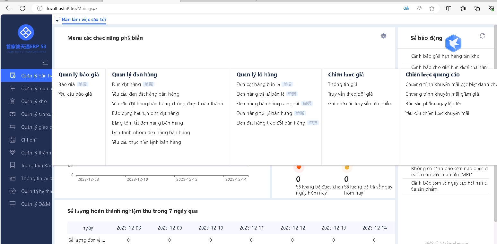Click the Quản lý O&M monitor icon

point(13,204)
